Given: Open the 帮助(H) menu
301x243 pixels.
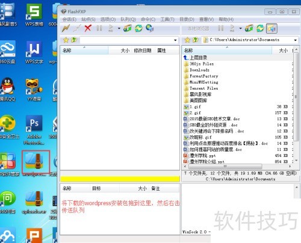Looking at the screenshot, I should point(226,19).
